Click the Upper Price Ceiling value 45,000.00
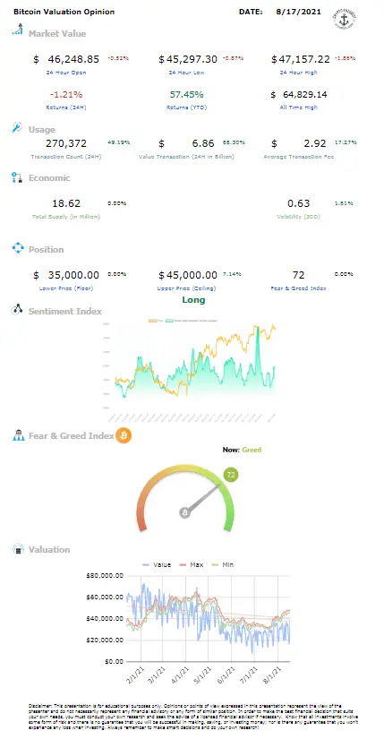The image size is (384, 739). (192, 275)
